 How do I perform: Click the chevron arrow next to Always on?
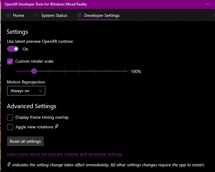(41, 91)
